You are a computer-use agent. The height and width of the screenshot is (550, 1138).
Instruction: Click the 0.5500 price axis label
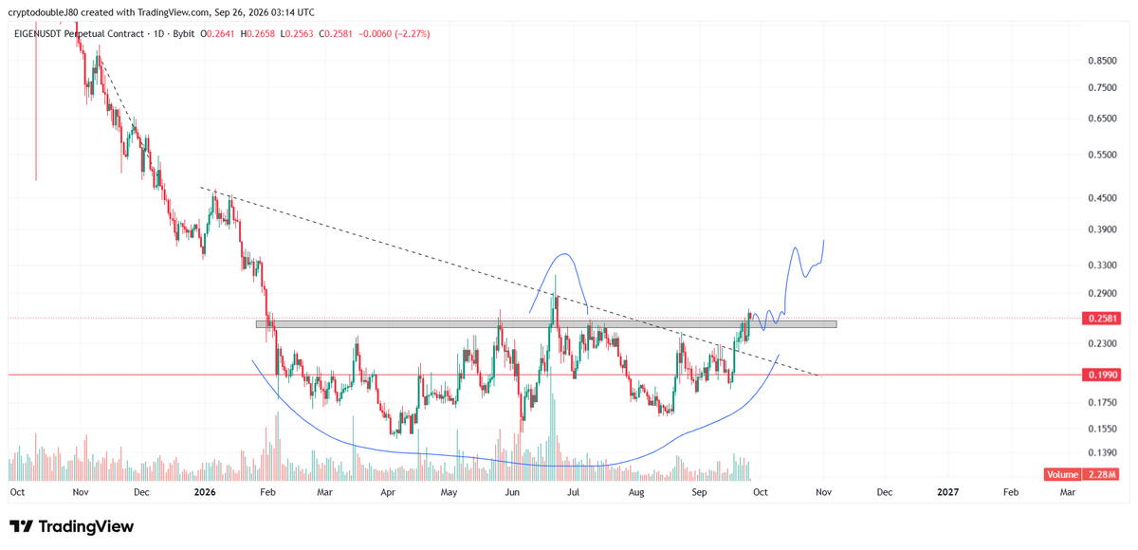1103,155
